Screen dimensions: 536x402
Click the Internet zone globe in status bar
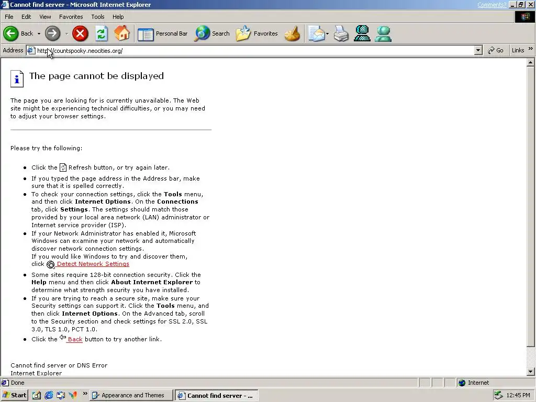pyautogui.click(x=462, y=383)
